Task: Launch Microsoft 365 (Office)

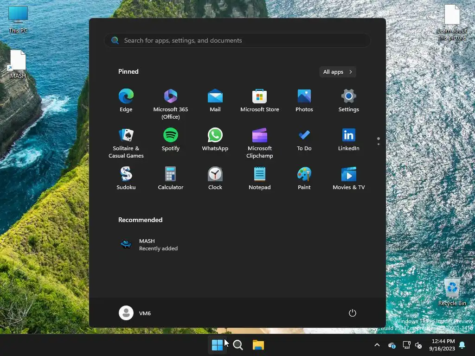Action: click(171, 104)
